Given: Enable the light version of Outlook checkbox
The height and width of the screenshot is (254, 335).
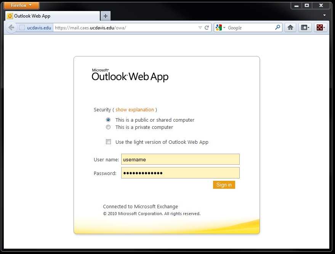Looking at the screenshot, I should click(x=108, y=142).
